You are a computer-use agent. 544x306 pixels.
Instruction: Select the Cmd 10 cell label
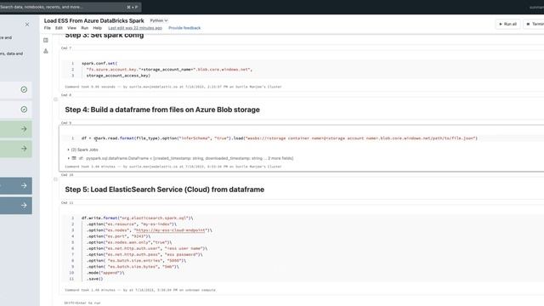(x=67, y=175)
